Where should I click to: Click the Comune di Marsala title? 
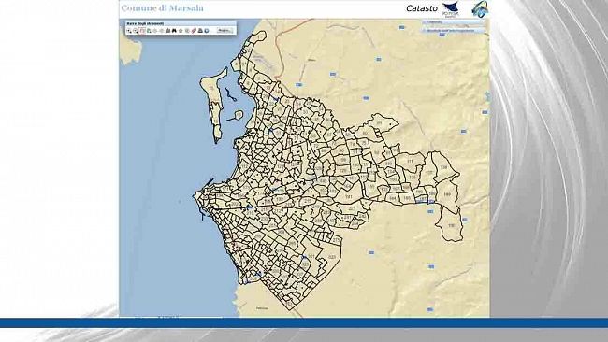pos(162,8)
